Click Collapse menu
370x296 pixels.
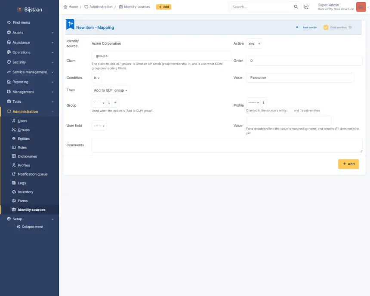30,227
